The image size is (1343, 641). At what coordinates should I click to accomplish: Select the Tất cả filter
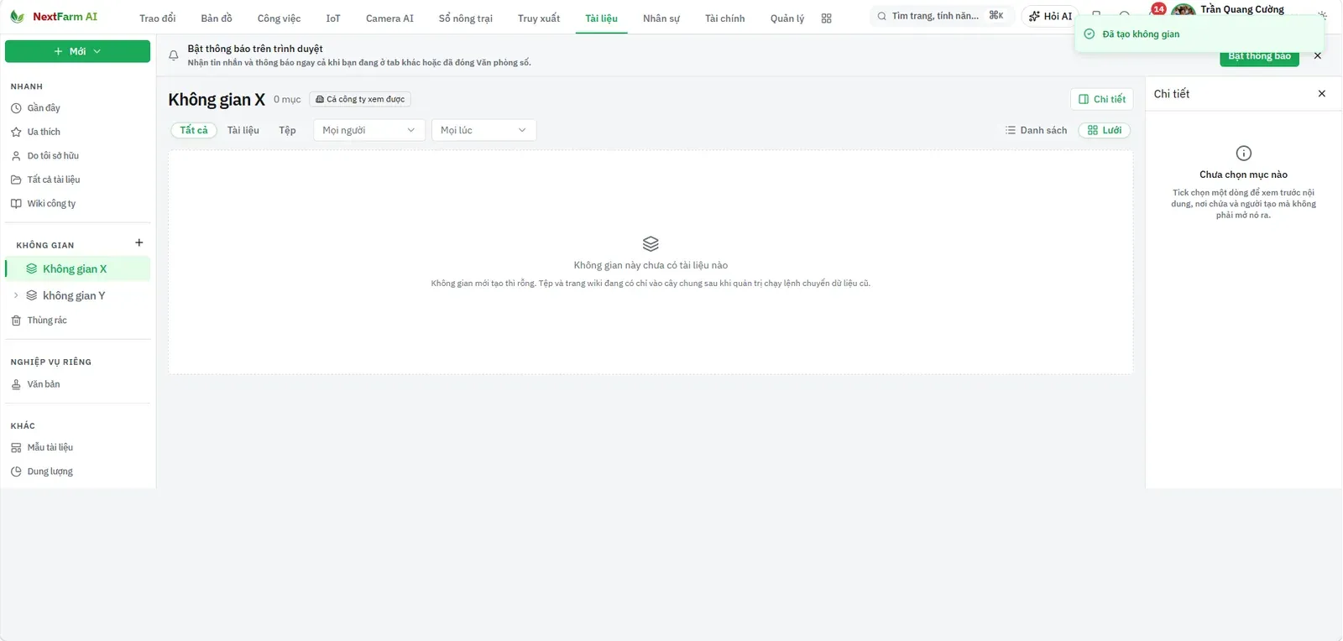coord(194,130)
